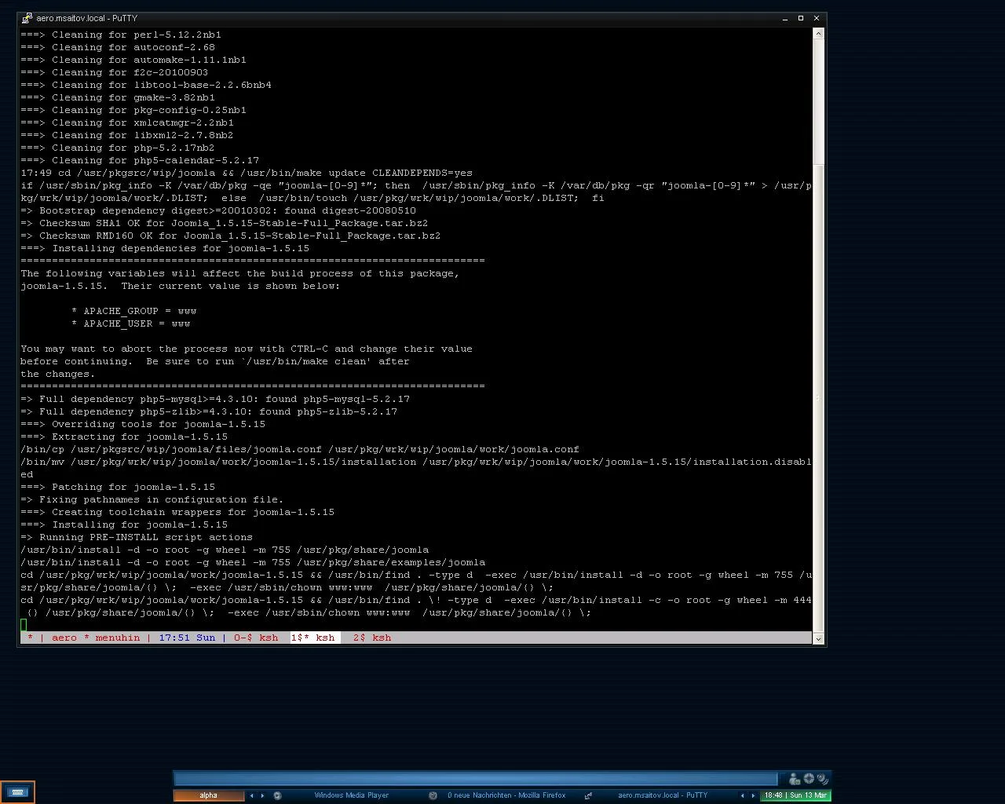This screenshot has width=1005, height=804.
Task: Click 'Checksum RMD160 OK' line
Action: tap(231, 236)
